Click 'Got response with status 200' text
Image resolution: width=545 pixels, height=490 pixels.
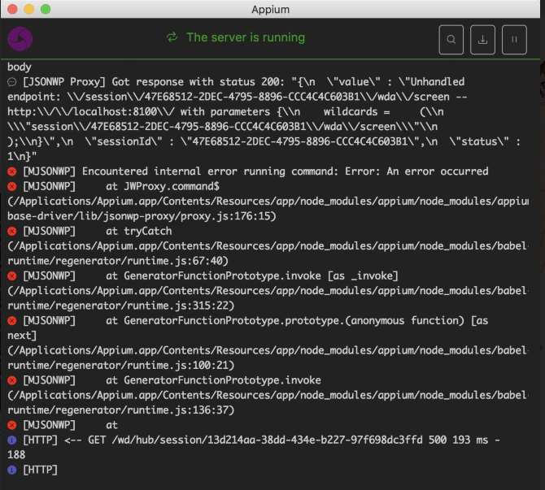[196, 82]
